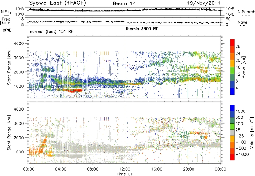Select the '28' label on the Power colorbar
Image resolution: width=255 pixels, height=176 pixels.
(238, 46)
